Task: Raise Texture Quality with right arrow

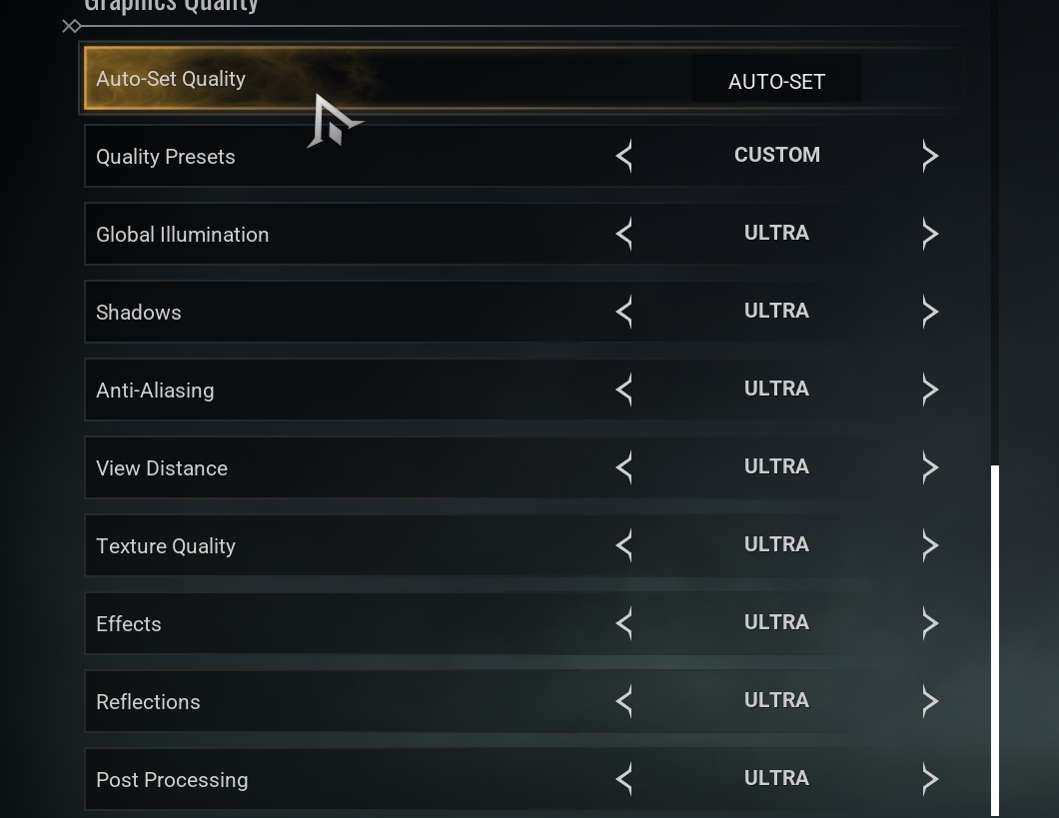Action: coord(930,545)
